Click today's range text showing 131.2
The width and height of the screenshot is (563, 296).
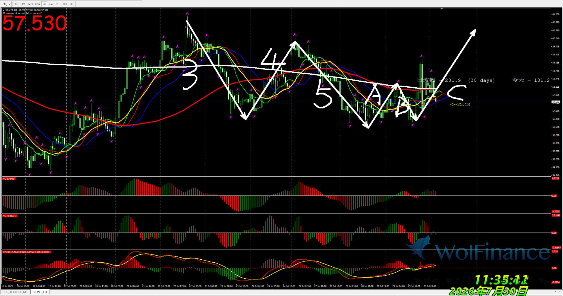[531, 80]
